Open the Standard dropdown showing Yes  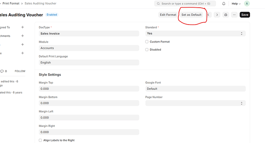click(x=195, y=33)
